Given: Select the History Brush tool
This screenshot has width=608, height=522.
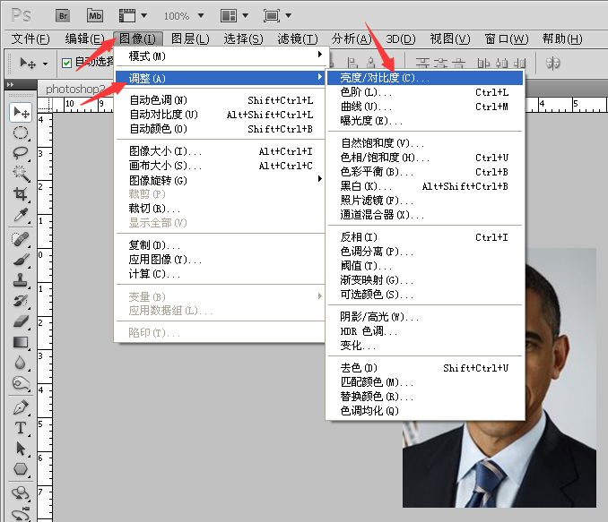Looking at the screenshot, I should 21,301.
